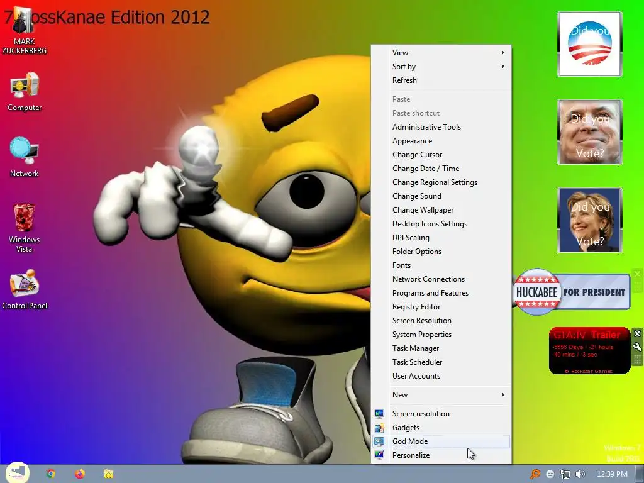Image resolution: width=644 pixels, height=483 pixels.
Task: Choose the Fonts menu entry
Action: click(x=441, y=265)
